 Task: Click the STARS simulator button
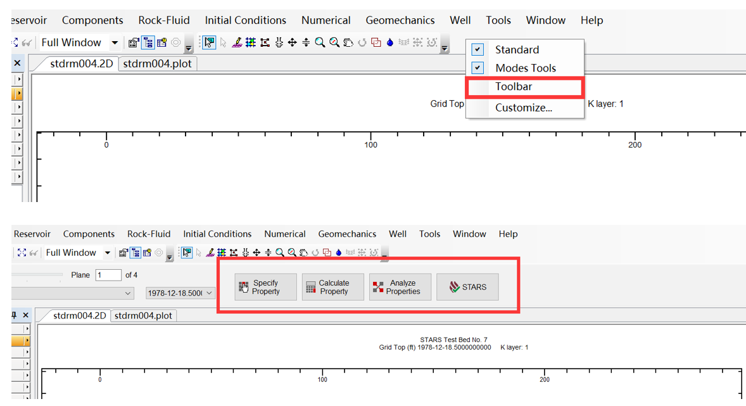(x=467, y=288)
